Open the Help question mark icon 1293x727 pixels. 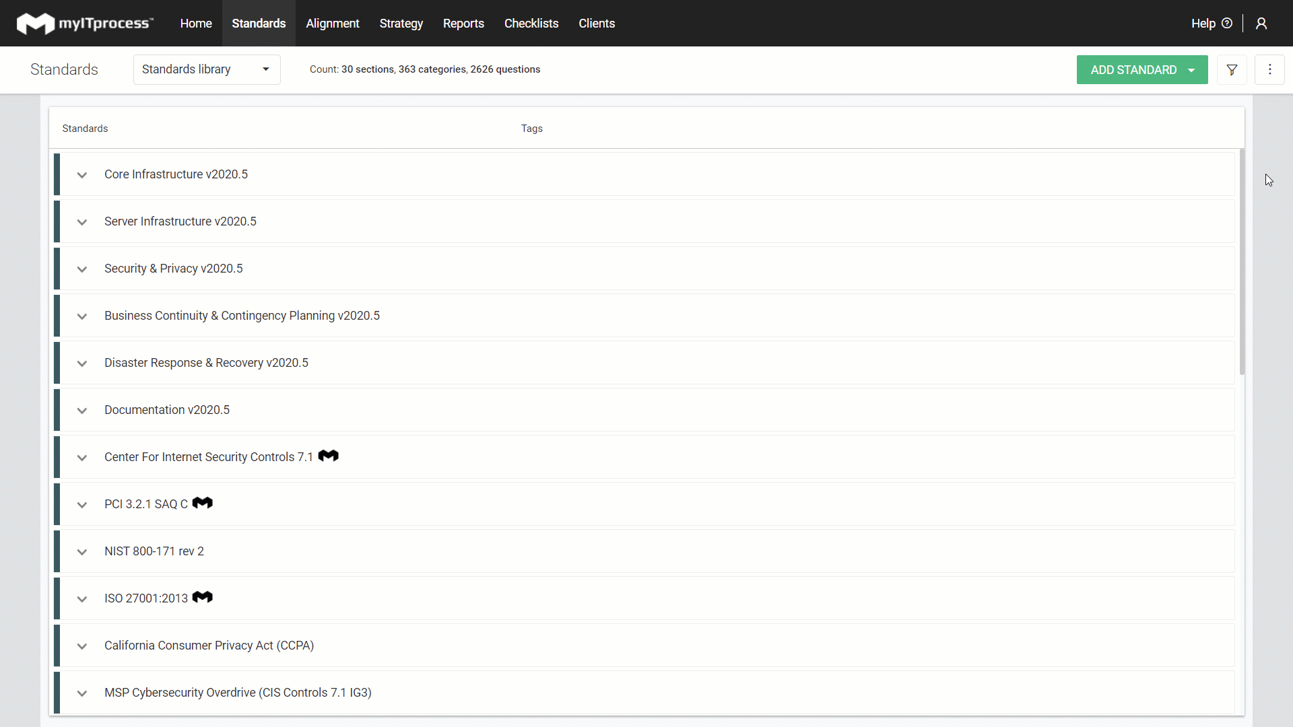(x=1227, y=24)
